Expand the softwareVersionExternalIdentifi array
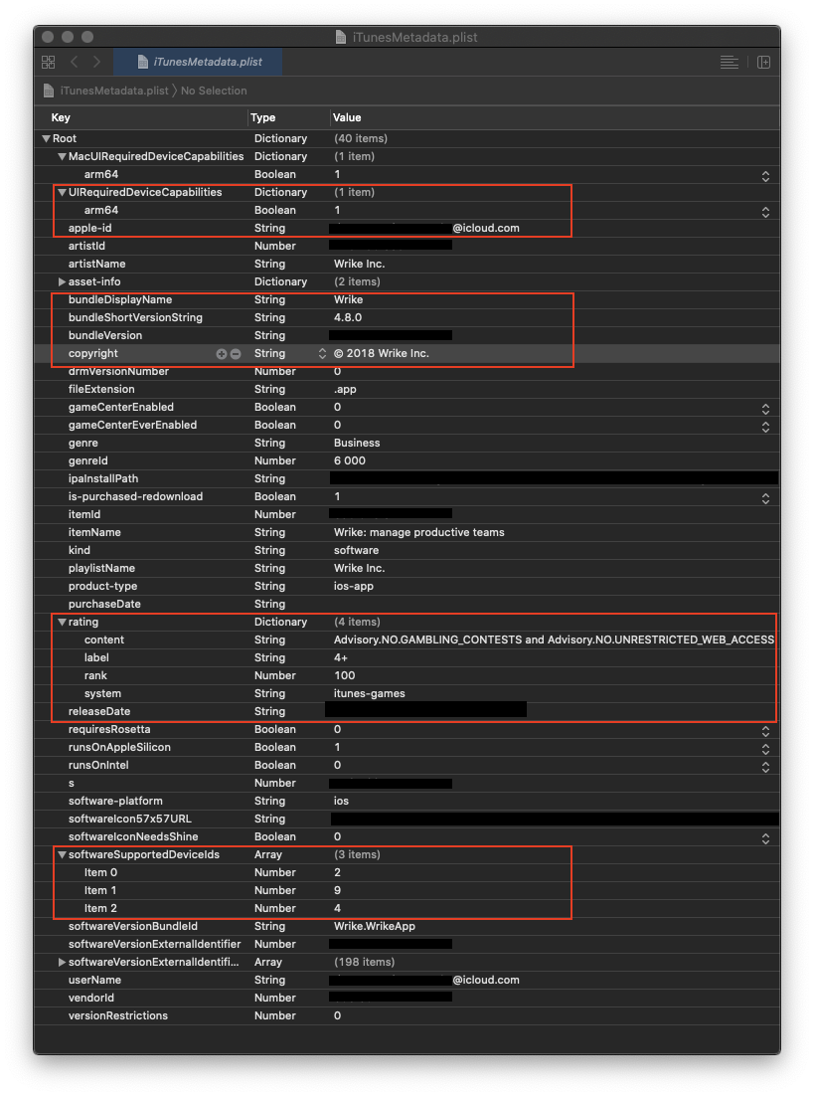Screen dimensions: 814x1096 tap(60, 962)
